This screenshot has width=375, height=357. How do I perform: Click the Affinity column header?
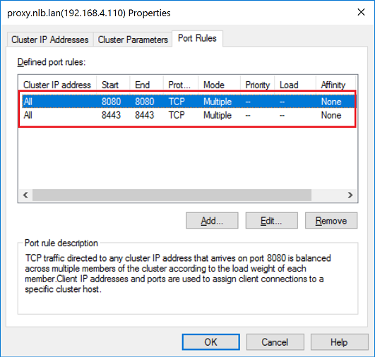[335, 85]
